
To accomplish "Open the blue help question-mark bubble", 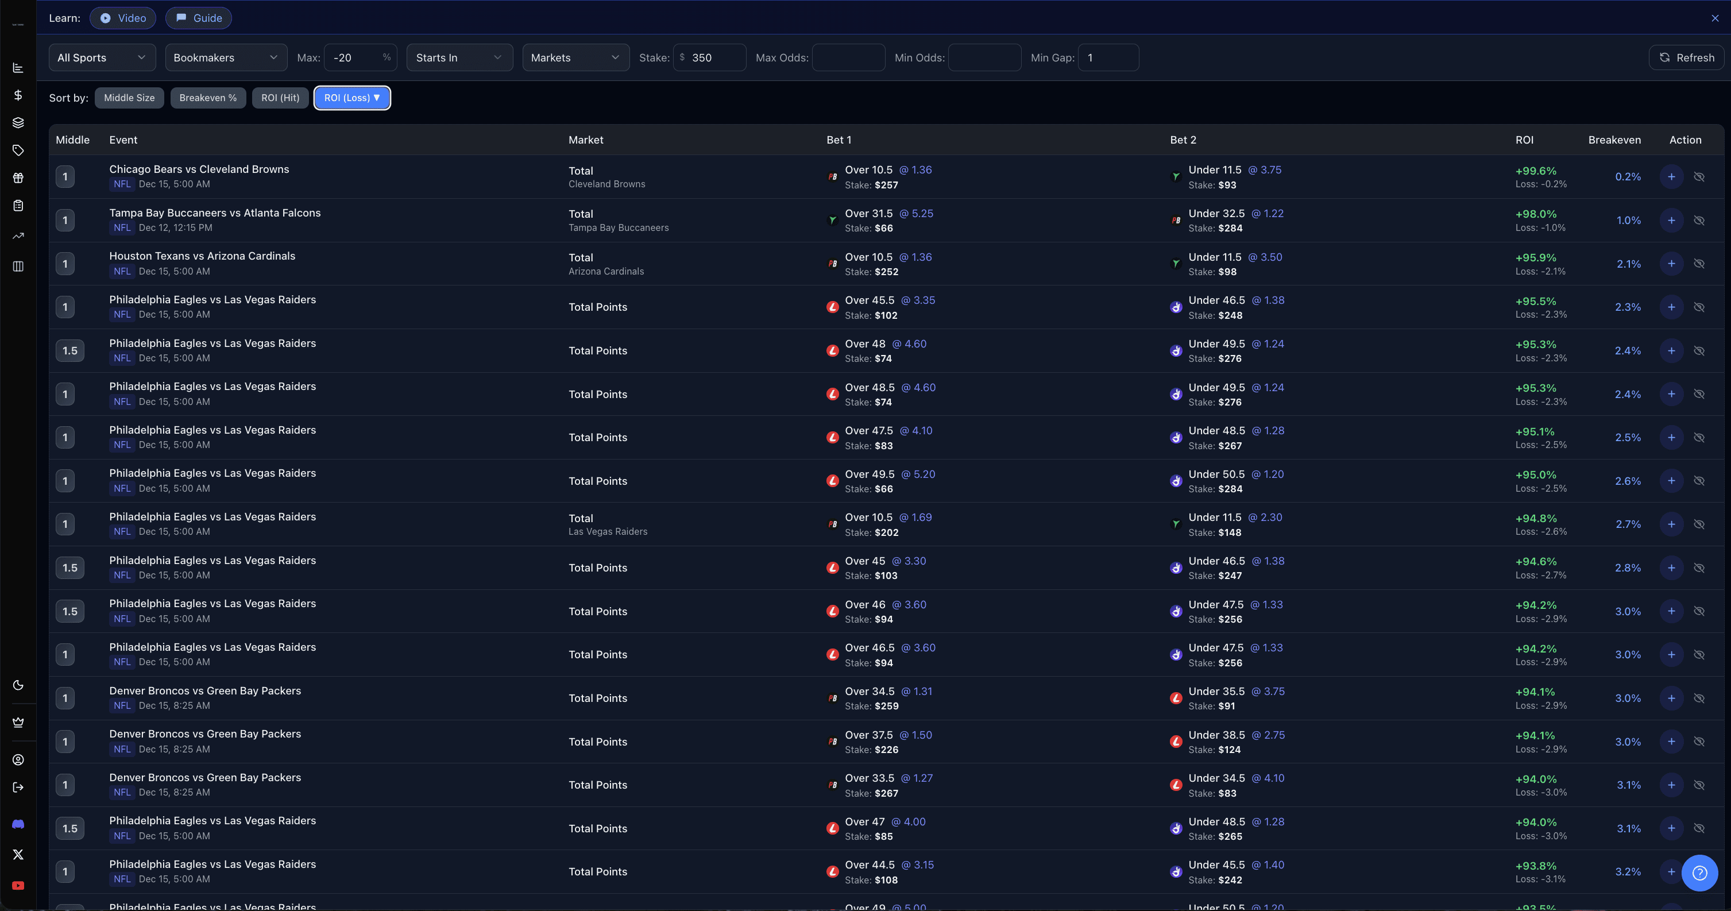I will point(1699,873).
